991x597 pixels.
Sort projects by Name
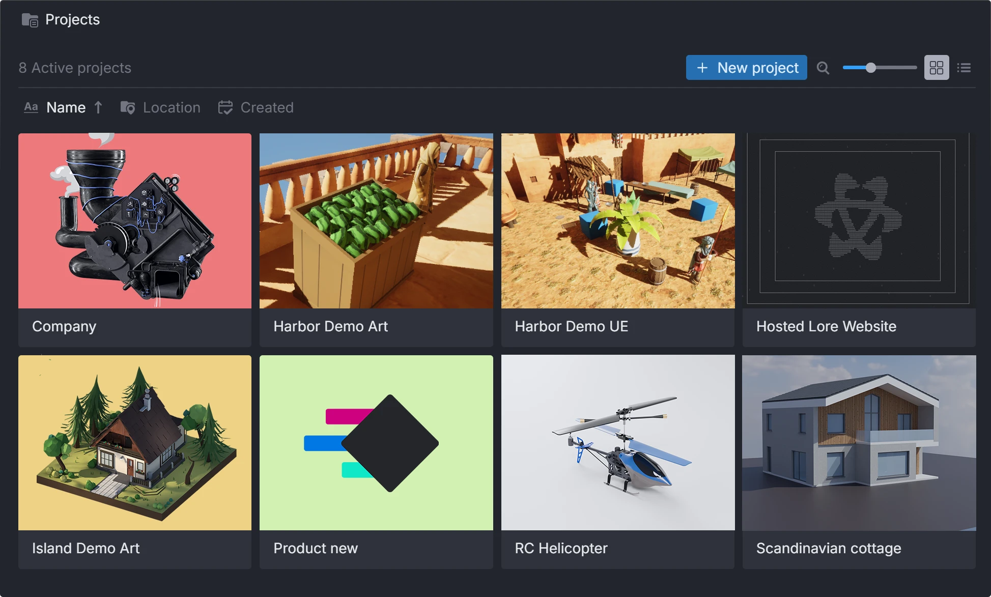(x=66, y=107)
